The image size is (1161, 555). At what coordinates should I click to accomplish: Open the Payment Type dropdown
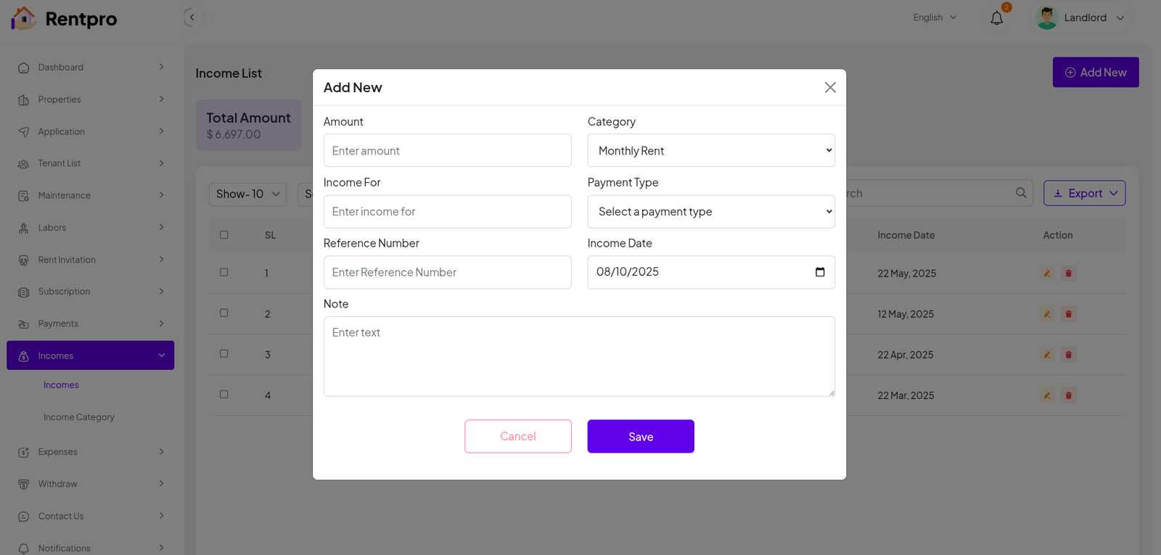pyautogui.click(x=711, y=211)
